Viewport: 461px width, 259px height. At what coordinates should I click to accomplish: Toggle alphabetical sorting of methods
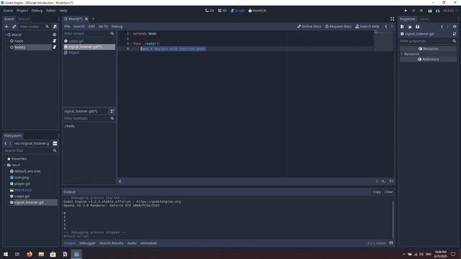(112, 112)
